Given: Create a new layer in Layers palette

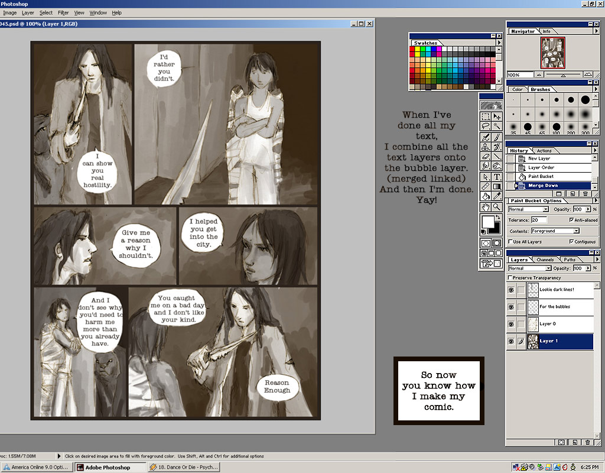Looking at the screenshot, I should [574, 442].
